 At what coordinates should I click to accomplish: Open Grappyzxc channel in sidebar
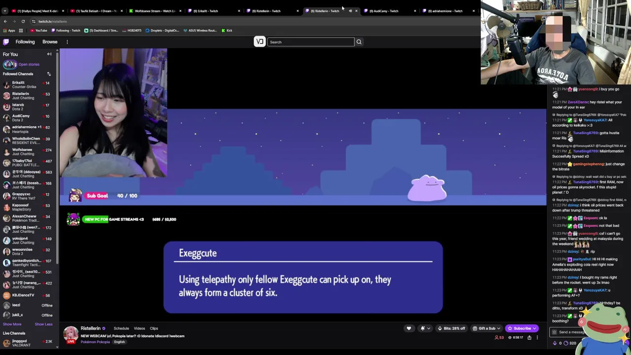[x=29, y=196]
